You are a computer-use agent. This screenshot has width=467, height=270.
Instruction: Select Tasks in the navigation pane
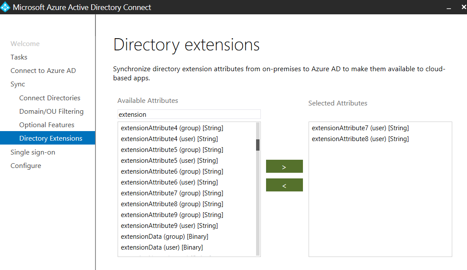click(x=19, y=57)
